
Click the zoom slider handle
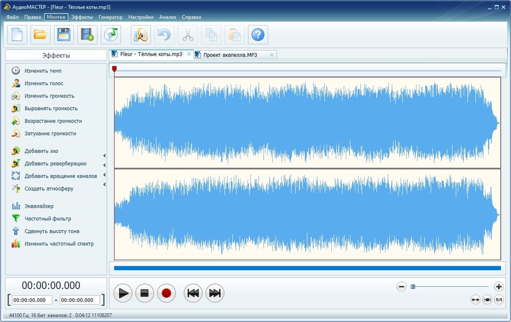coord(413,286)
